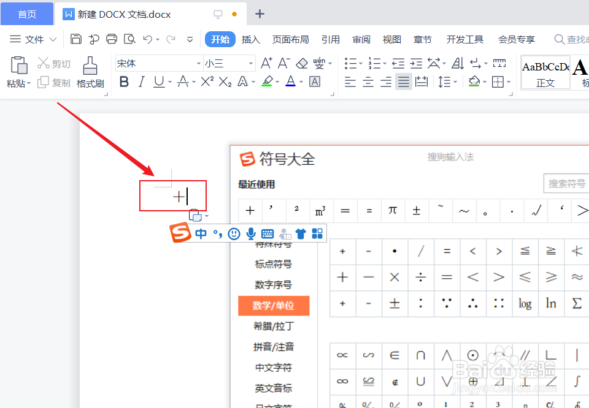Screen dimensions: 589x408
Task: Toggle Superscript X² formatting
Action: [x=207, y=81]
